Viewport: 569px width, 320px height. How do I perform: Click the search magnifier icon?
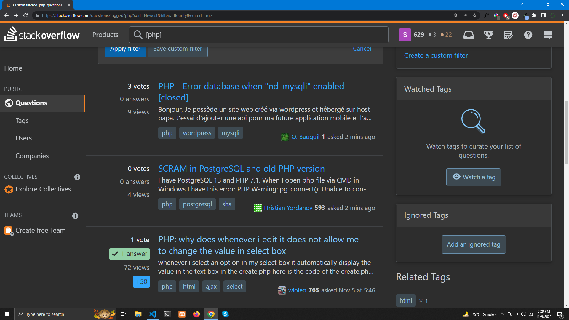point(138,35)
